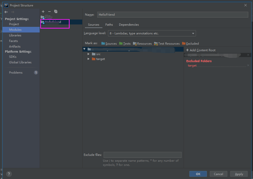
Task: Remove the content root via its X
Action: (x=248, y=55)
